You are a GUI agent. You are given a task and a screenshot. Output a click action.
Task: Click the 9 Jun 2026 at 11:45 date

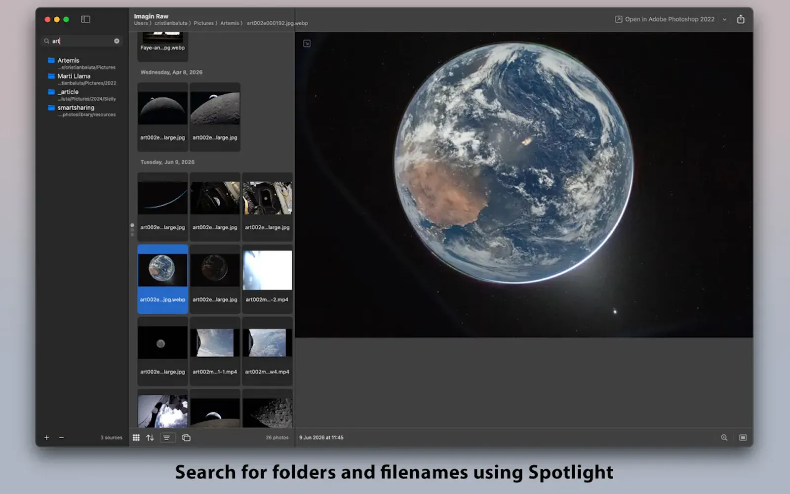[x=321, y=438]
